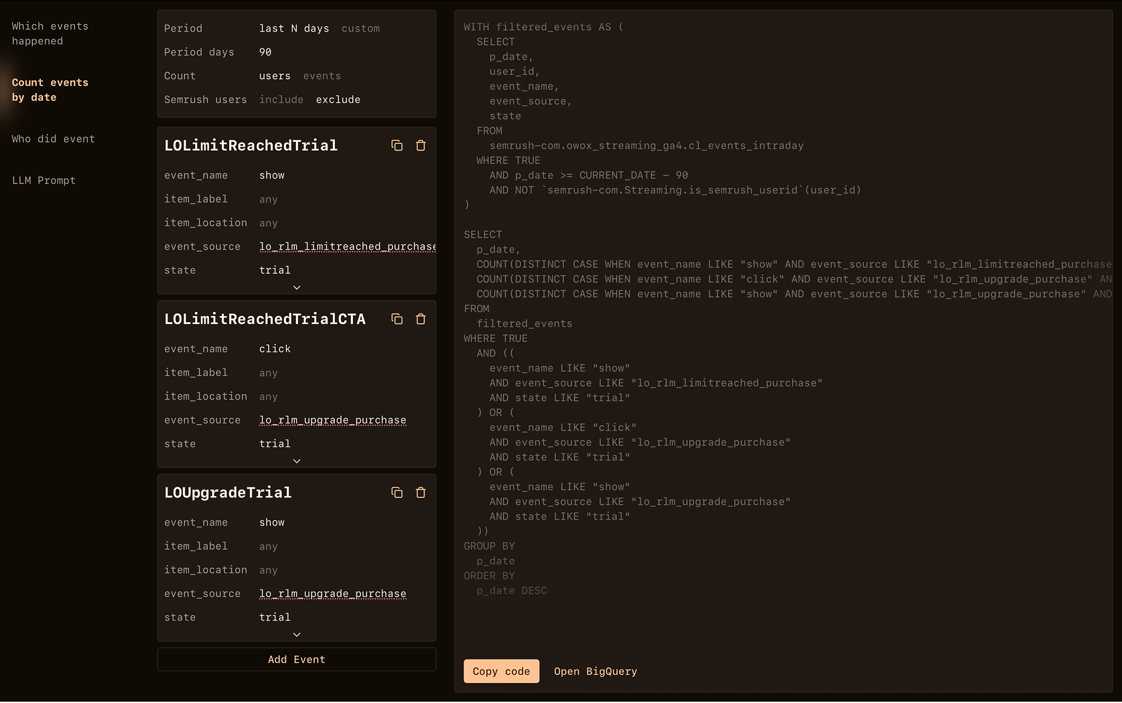Click the Copy code button
Image resolution: width=1122 pixels, height=703 pixels.
tap(501, 671)
